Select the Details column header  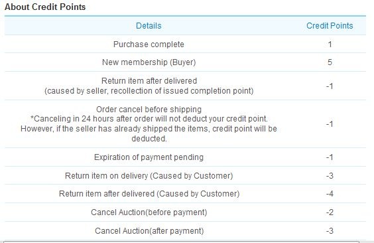coord(149,26)
